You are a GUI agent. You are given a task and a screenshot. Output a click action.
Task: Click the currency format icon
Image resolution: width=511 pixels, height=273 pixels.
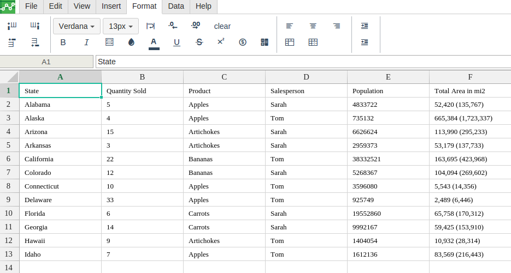tap(243, 43)
